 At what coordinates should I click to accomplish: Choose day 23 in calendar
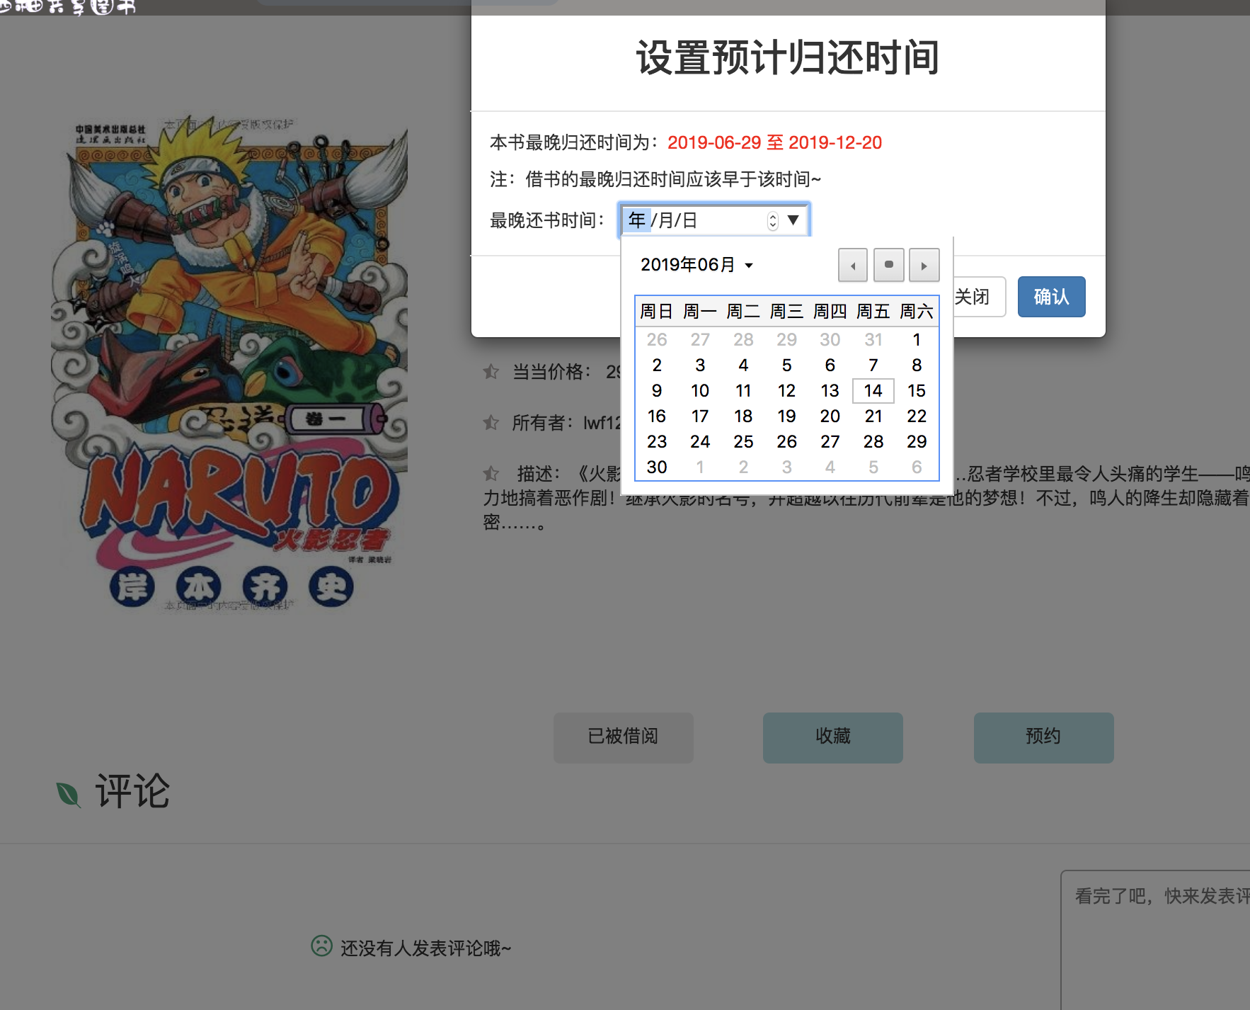(x=657, y=442)
